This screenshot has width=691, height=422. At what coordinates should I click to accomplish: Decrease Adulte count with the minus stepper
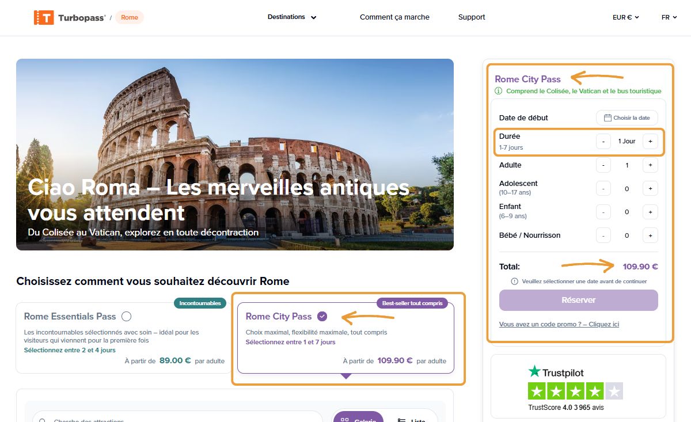coord(603,165)
